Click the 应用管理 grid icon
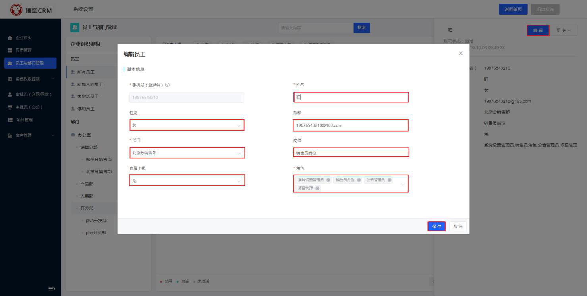The width and height of the screenshot is (587, 296). pos(10,50)
